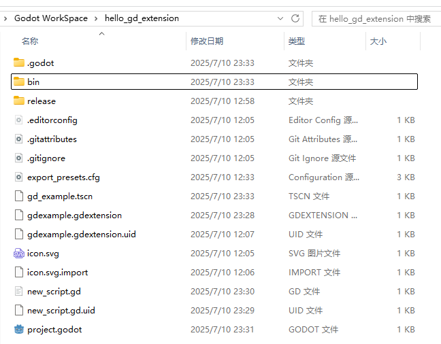Search in hello_gd_extension field
The width and height of the screenshot is (441, 344).
376,19
